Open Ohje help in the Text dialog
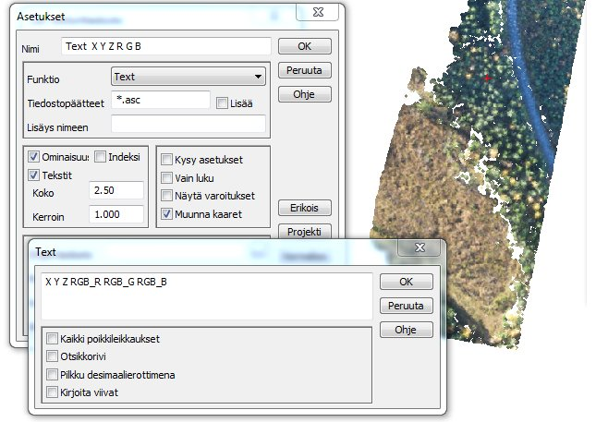This screenshot has height=422, width=608. pyautogui.click(x=407, y=330)
